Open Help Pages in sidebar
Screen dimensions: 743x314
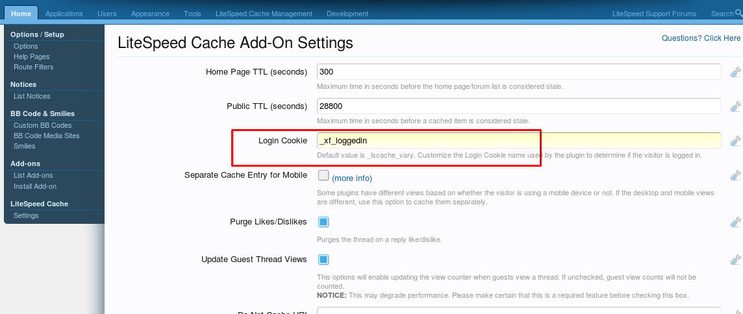tap(32, 56)
